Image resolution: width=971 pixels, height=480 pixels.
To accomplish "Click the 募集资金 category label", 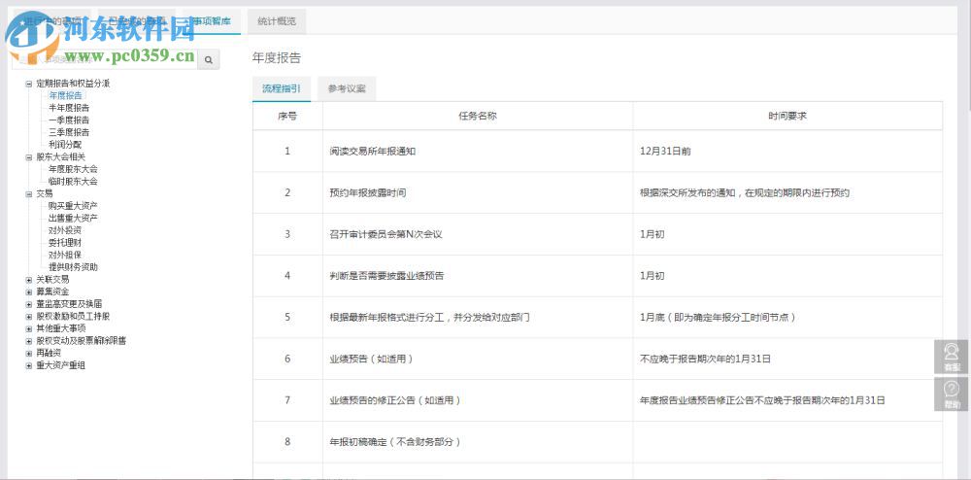I will (52, 291).
